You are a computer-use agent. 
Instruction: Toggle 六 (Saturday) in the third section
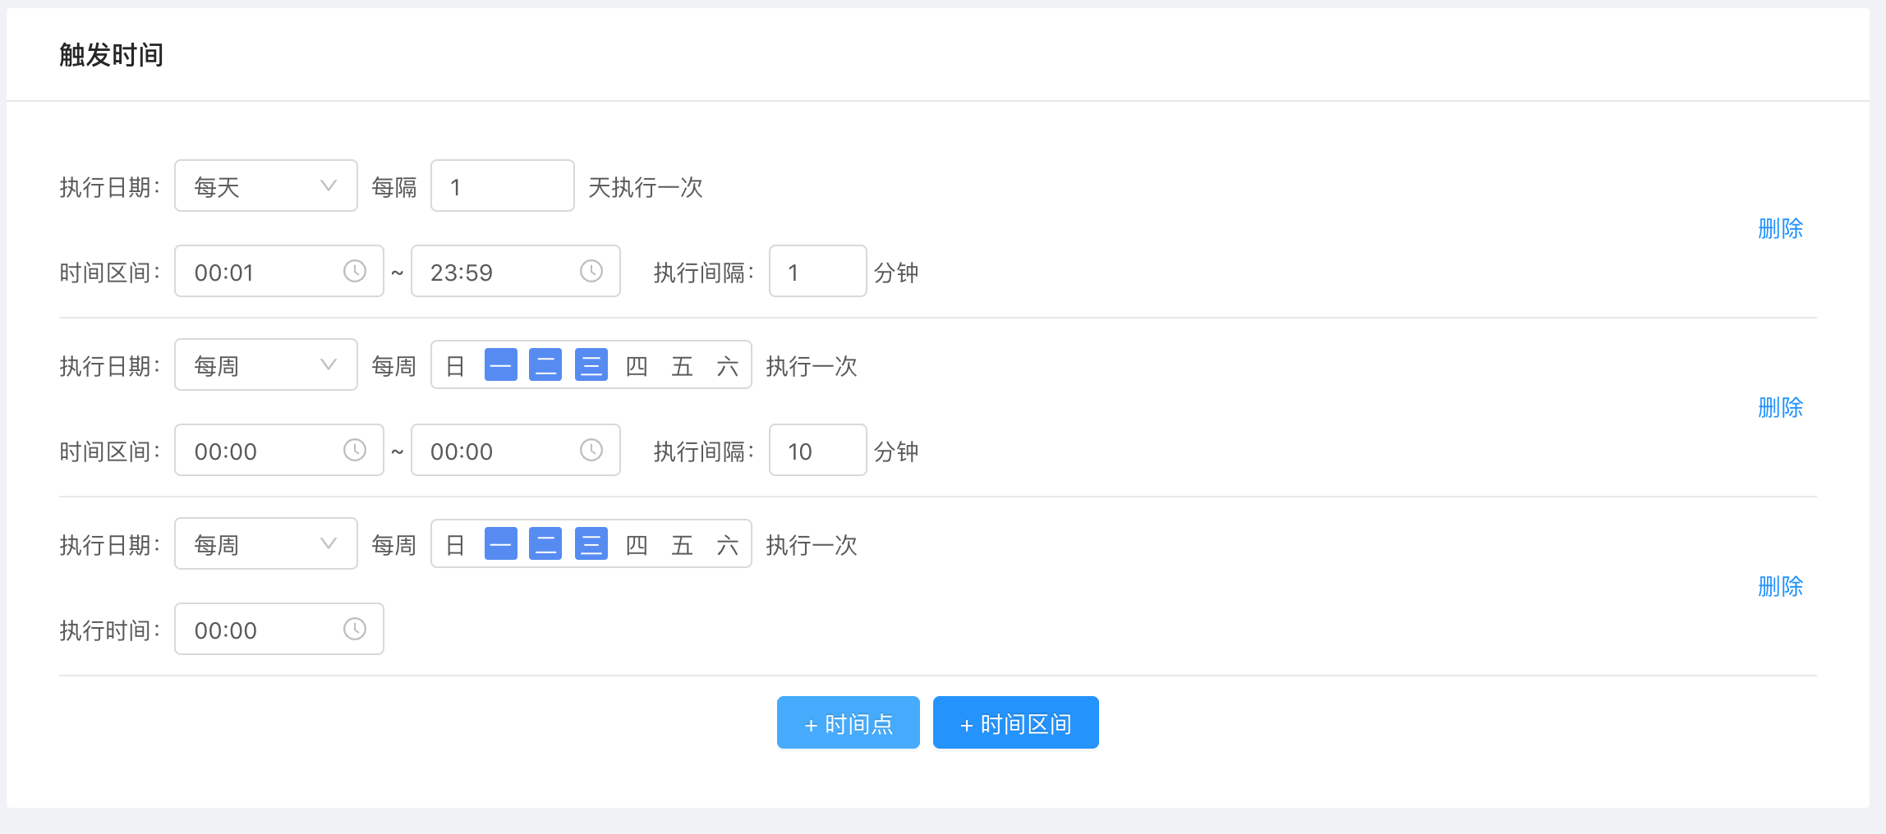point(727,544)
